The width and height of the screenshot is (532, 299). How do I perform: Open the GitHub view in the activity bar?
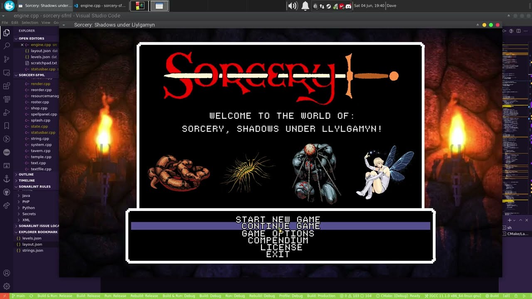click(x=7, y=192)
